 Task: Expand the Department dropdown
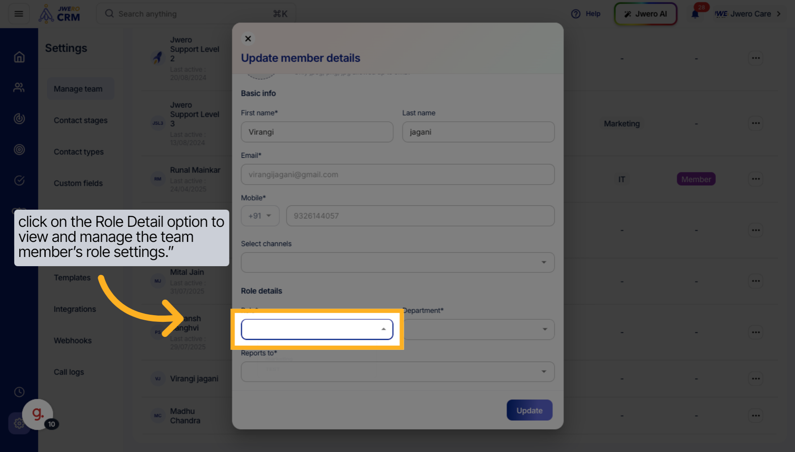click(x=478, y=329)
